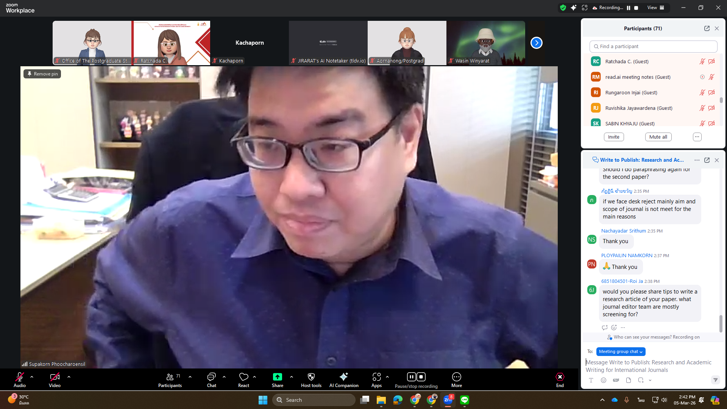Click the Mute all button
This screenshot has width=727, height=409.
tap(658, 137)
